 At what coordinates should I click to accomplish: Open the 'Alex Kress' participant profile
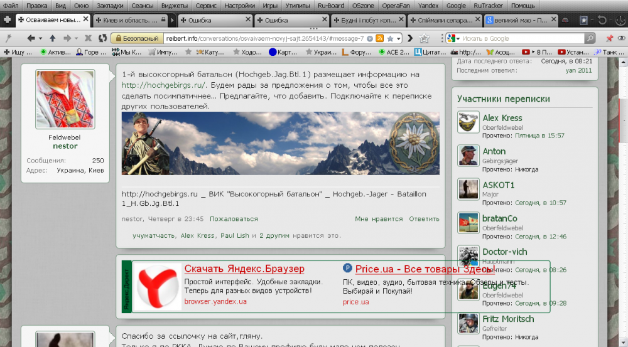click(x=502, y=118)
